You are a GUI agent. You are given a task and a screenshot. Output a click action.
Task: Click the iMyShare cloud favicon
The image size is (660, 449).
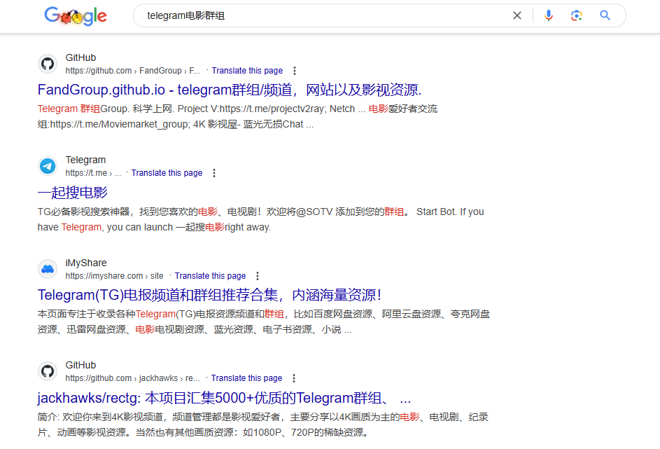click(48, 269)
